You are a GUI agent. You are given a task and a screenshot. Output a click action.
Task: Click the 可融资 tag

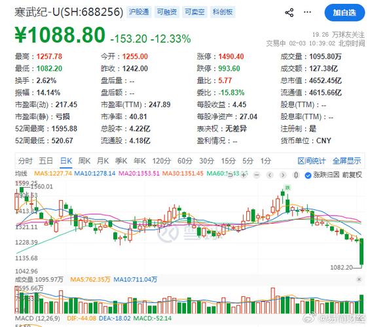click(167, 12)
